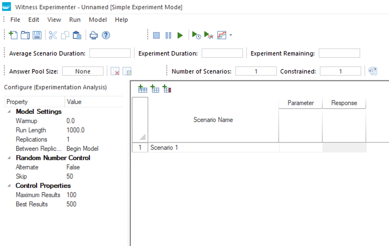The width and height of the screenshot is (389, 246).
Task: Click the table with checkmark icon
Action: click(127, 72)
